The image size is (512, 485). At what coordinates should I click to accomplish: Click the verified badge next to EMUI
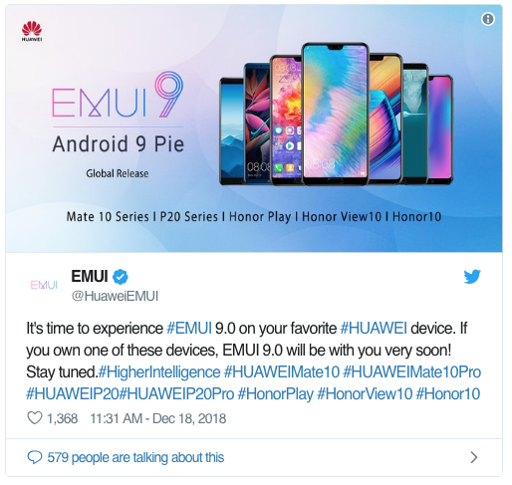click(121, 277)
